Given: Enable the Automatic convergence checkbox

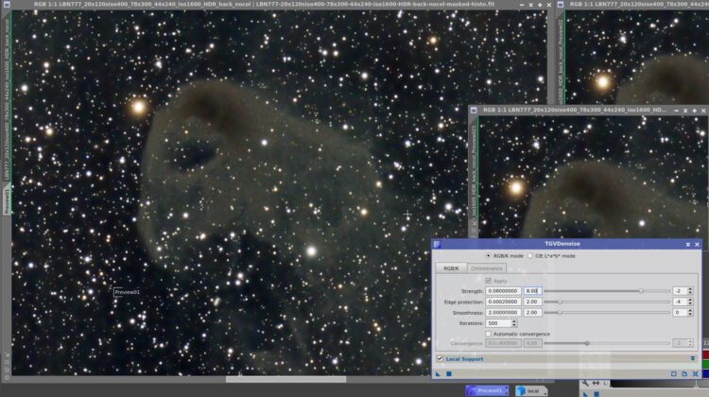Looking at the screenshot, I should click(x=489, y=334).
